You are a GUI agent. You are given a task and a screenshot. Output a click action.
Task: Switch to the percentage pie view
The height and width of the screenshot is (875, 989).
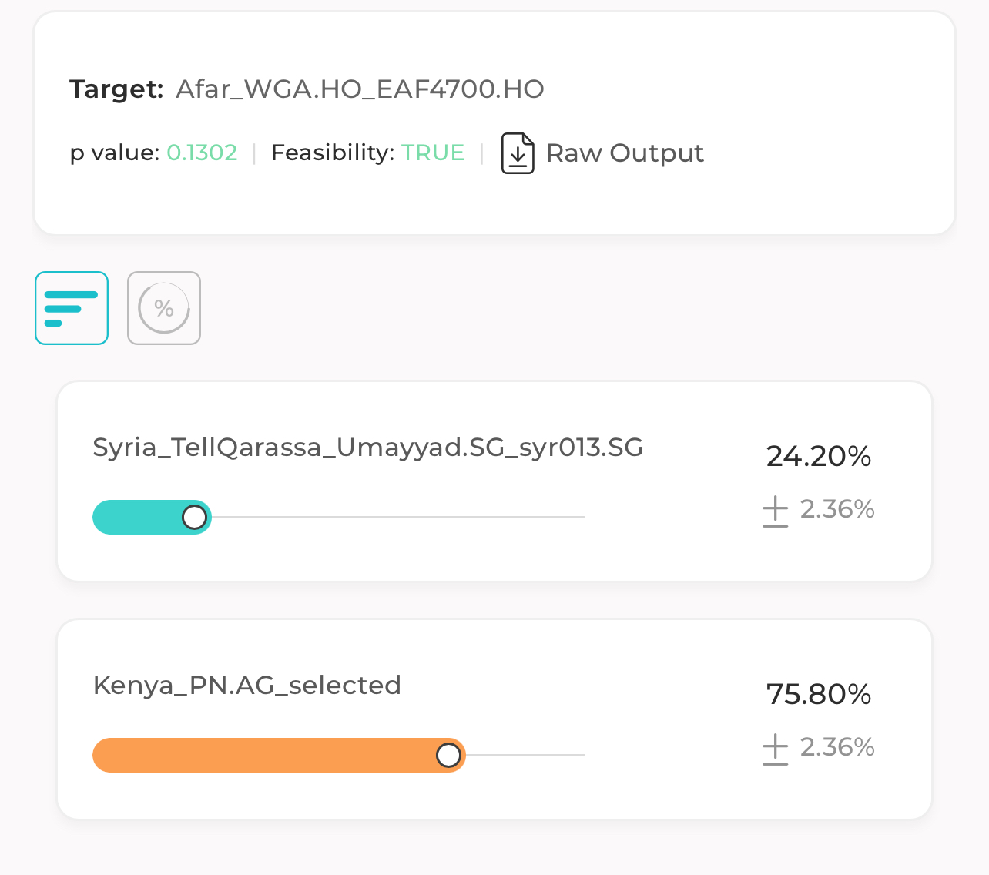pos(164,308)
